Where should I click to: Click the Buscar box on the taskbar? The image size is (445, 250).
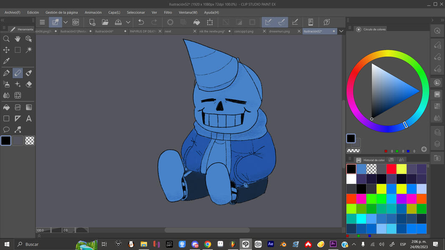coord(32,244)
